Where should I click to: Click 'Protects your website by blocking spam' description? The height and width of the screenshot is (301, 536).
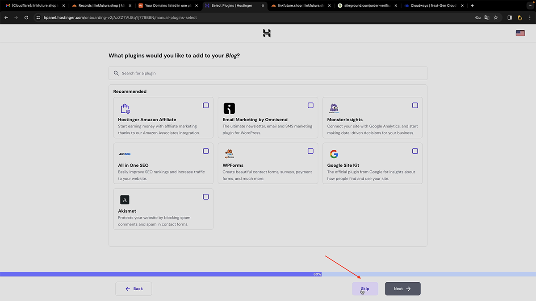[154, 221]
